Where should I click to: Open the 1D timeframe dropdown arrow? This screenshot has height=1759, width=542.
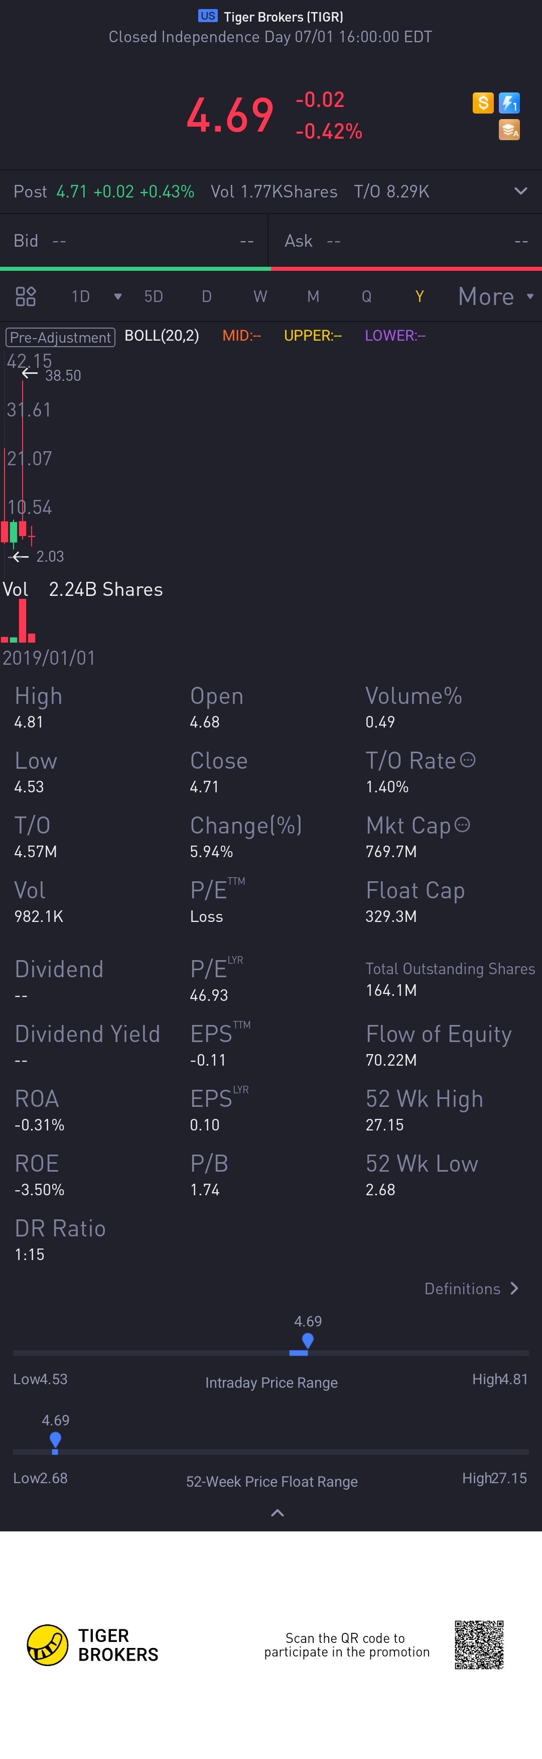pos(118,296)
